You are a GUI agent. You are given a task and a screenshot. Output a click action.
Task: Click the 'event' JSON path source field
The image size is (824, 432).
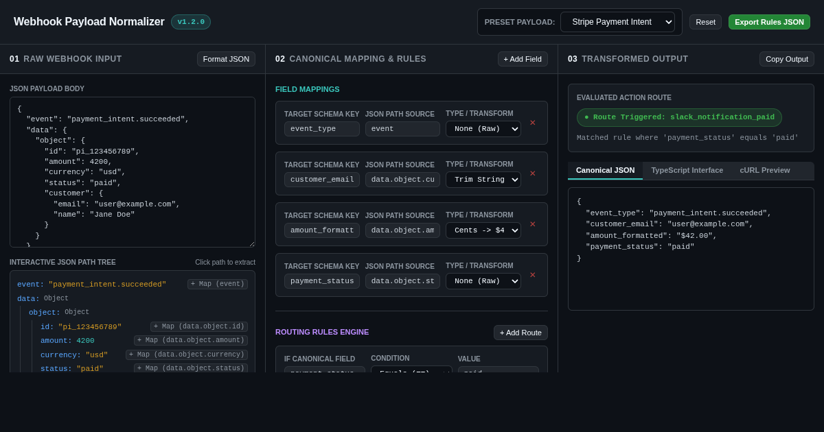point(402,129)
